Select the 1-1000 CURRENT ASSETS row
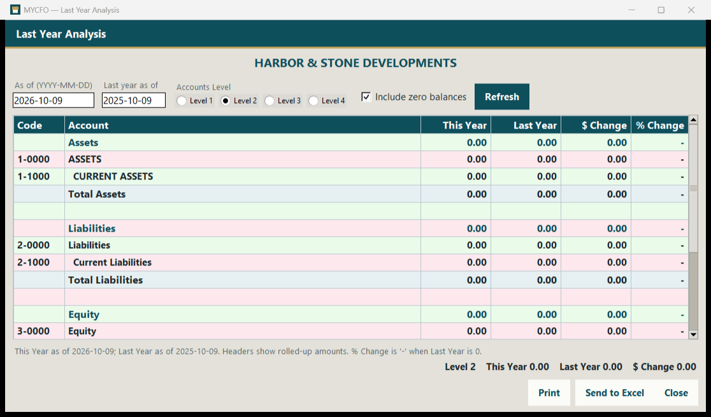 point(351,177)
